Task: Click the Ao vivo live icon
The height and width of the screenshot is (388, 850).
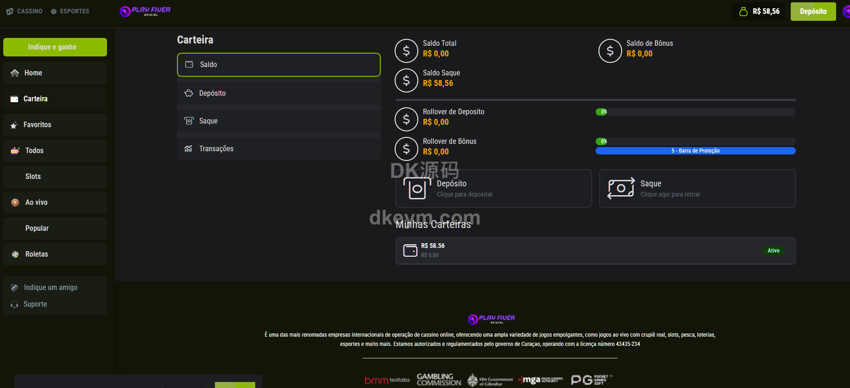Action: tap(15, 203)
